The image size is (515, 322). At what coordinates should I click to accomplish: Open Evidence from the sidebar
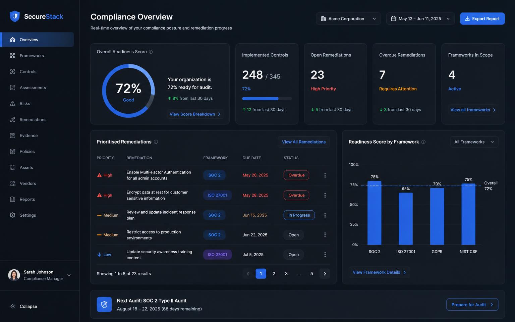tap(37, 136)
